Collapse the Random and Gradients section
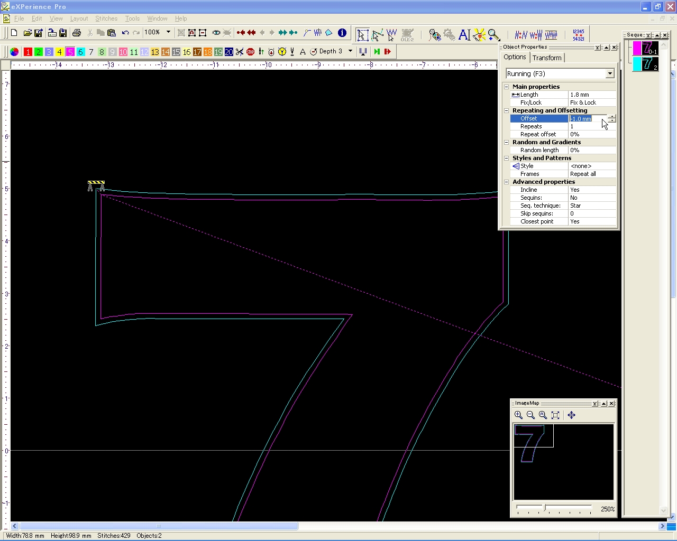This screenshot has width=677, height=541. (x=506, y=142)
